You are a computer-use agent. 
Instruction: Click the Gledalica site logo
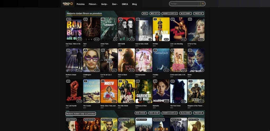(x=68, y=4)
